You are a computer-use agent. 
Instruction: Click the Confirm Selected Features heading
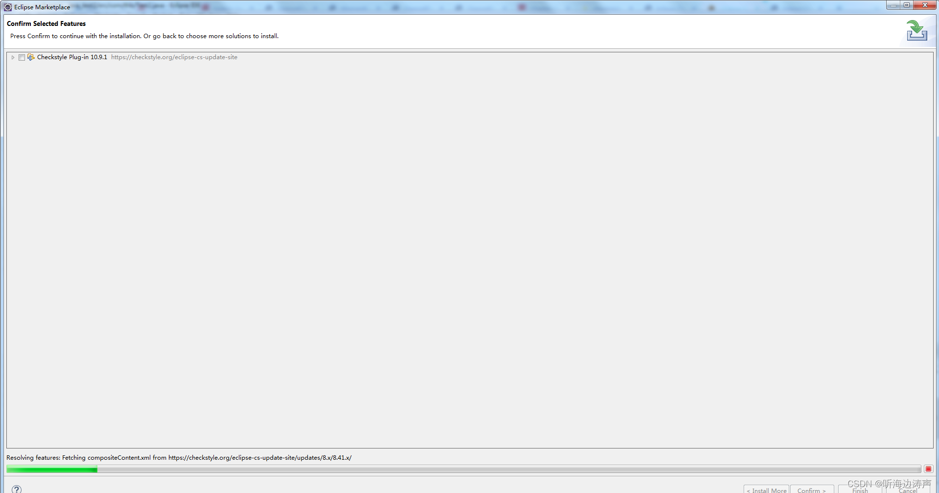tap(46, 23)
